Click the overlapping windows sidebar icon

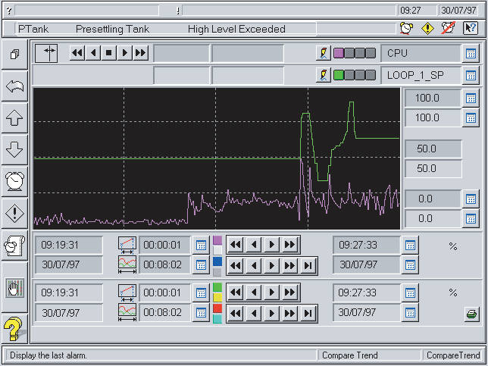14,55
